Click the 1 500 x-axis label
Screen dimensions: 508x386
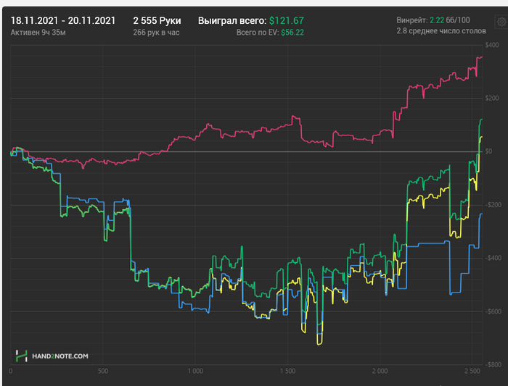pyautogui.click(x=287, y=371)
